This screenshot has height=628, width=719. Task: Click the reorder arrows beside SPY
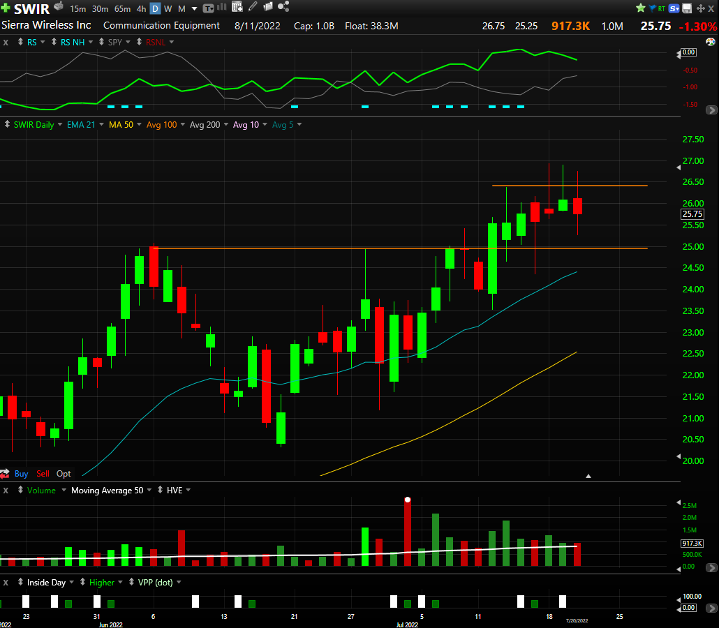click(102, 42)
